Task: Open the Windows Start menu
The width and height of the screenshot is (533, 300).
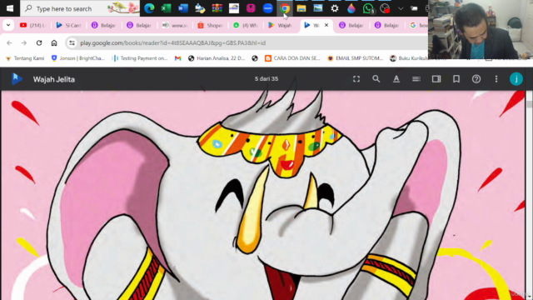Action: tap(9, 8)
